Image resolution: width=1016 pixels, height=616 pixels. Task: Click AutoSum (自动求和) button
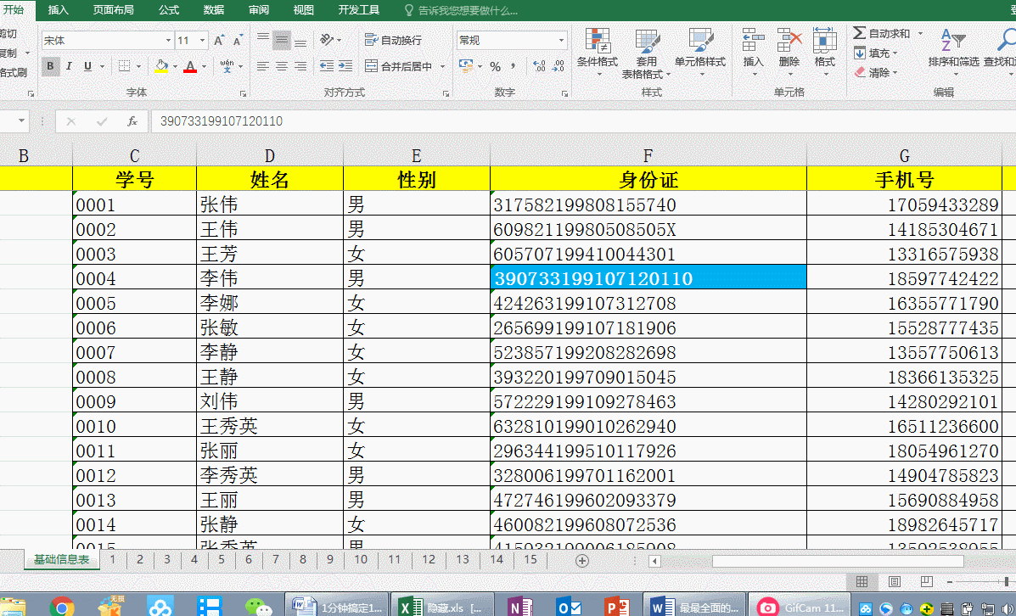[881, 33]
